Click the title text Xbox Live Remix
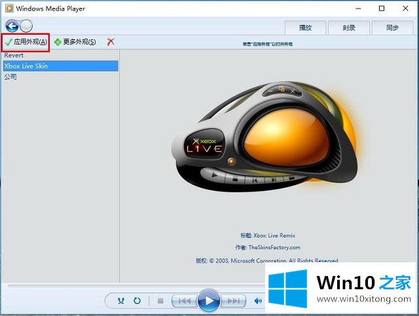 point(274,236)
